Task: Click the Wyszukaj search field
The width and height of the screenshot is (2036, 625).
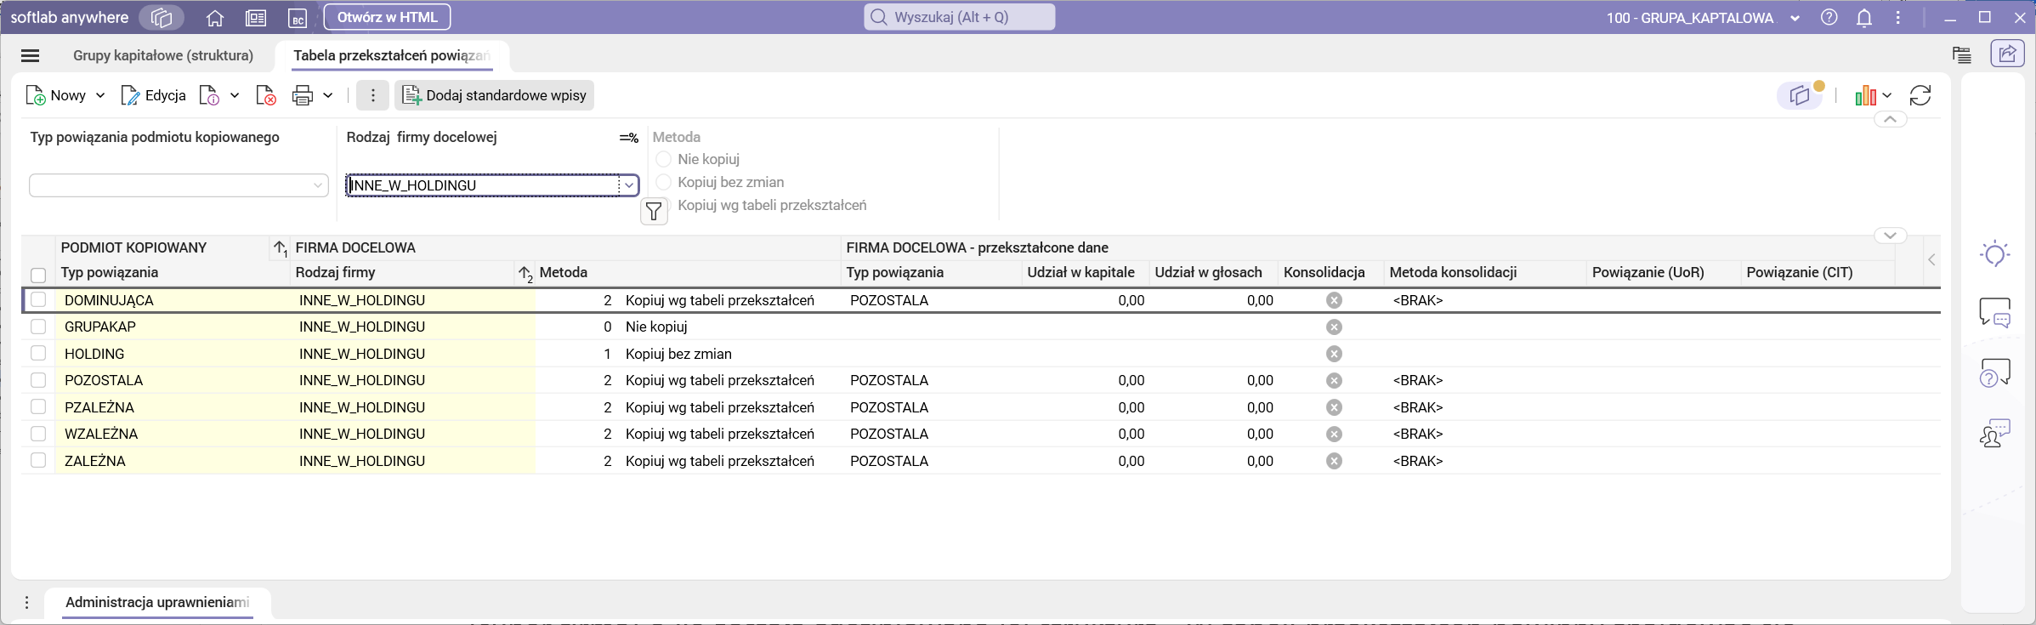Action: click(x=961, y=17)
